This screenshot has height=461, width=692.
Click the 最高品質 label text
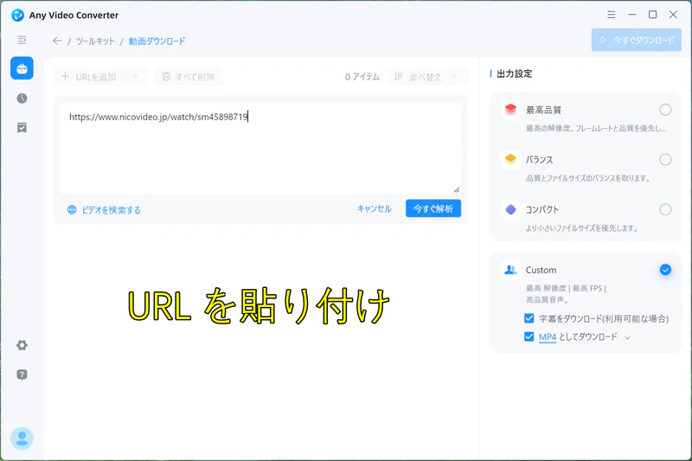point(543,110)
